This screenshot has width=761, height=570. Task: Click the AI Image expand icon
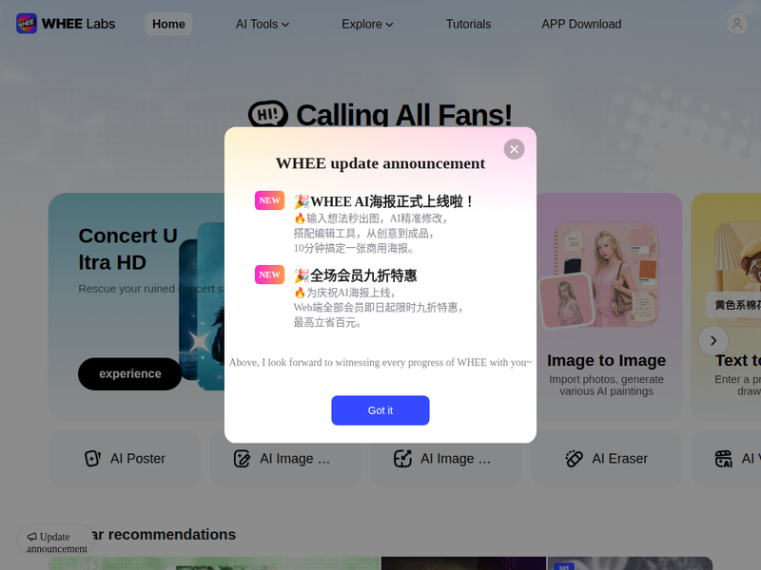point(402,459)
